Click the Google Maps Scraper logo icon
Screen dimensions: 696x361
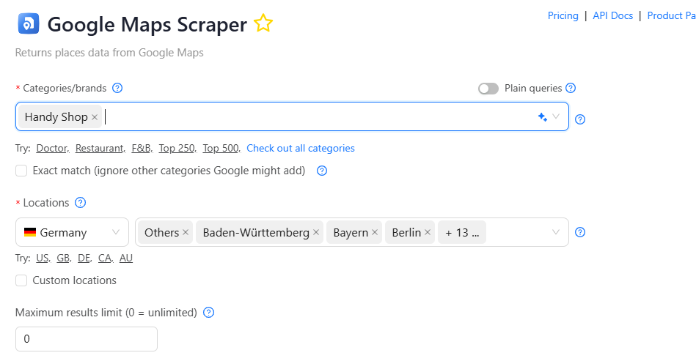[x=27, y=24]
